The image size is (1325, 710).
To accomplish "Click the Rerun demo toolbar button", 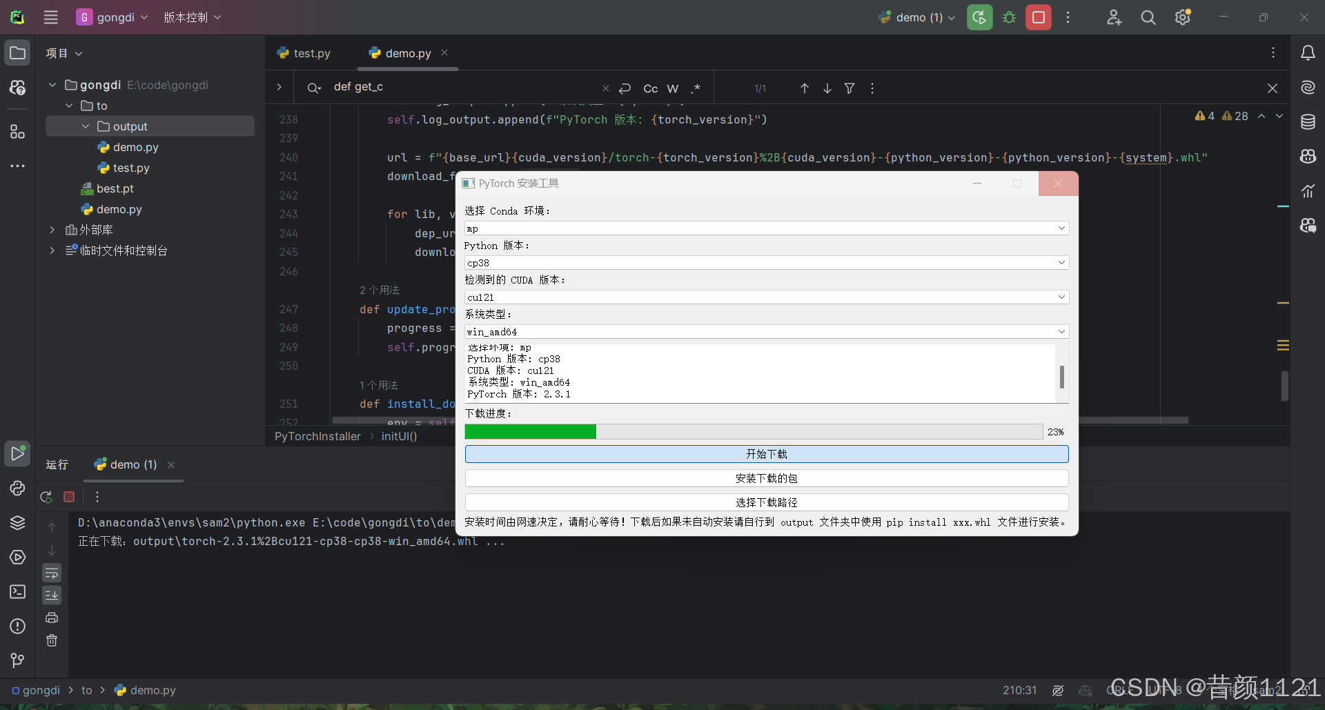I will click(x=979, y=17).
